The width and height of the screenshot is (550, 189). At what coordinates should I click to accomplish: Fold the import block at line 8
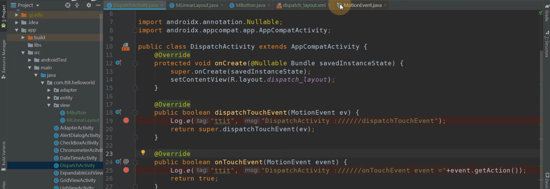pos(135,30)
